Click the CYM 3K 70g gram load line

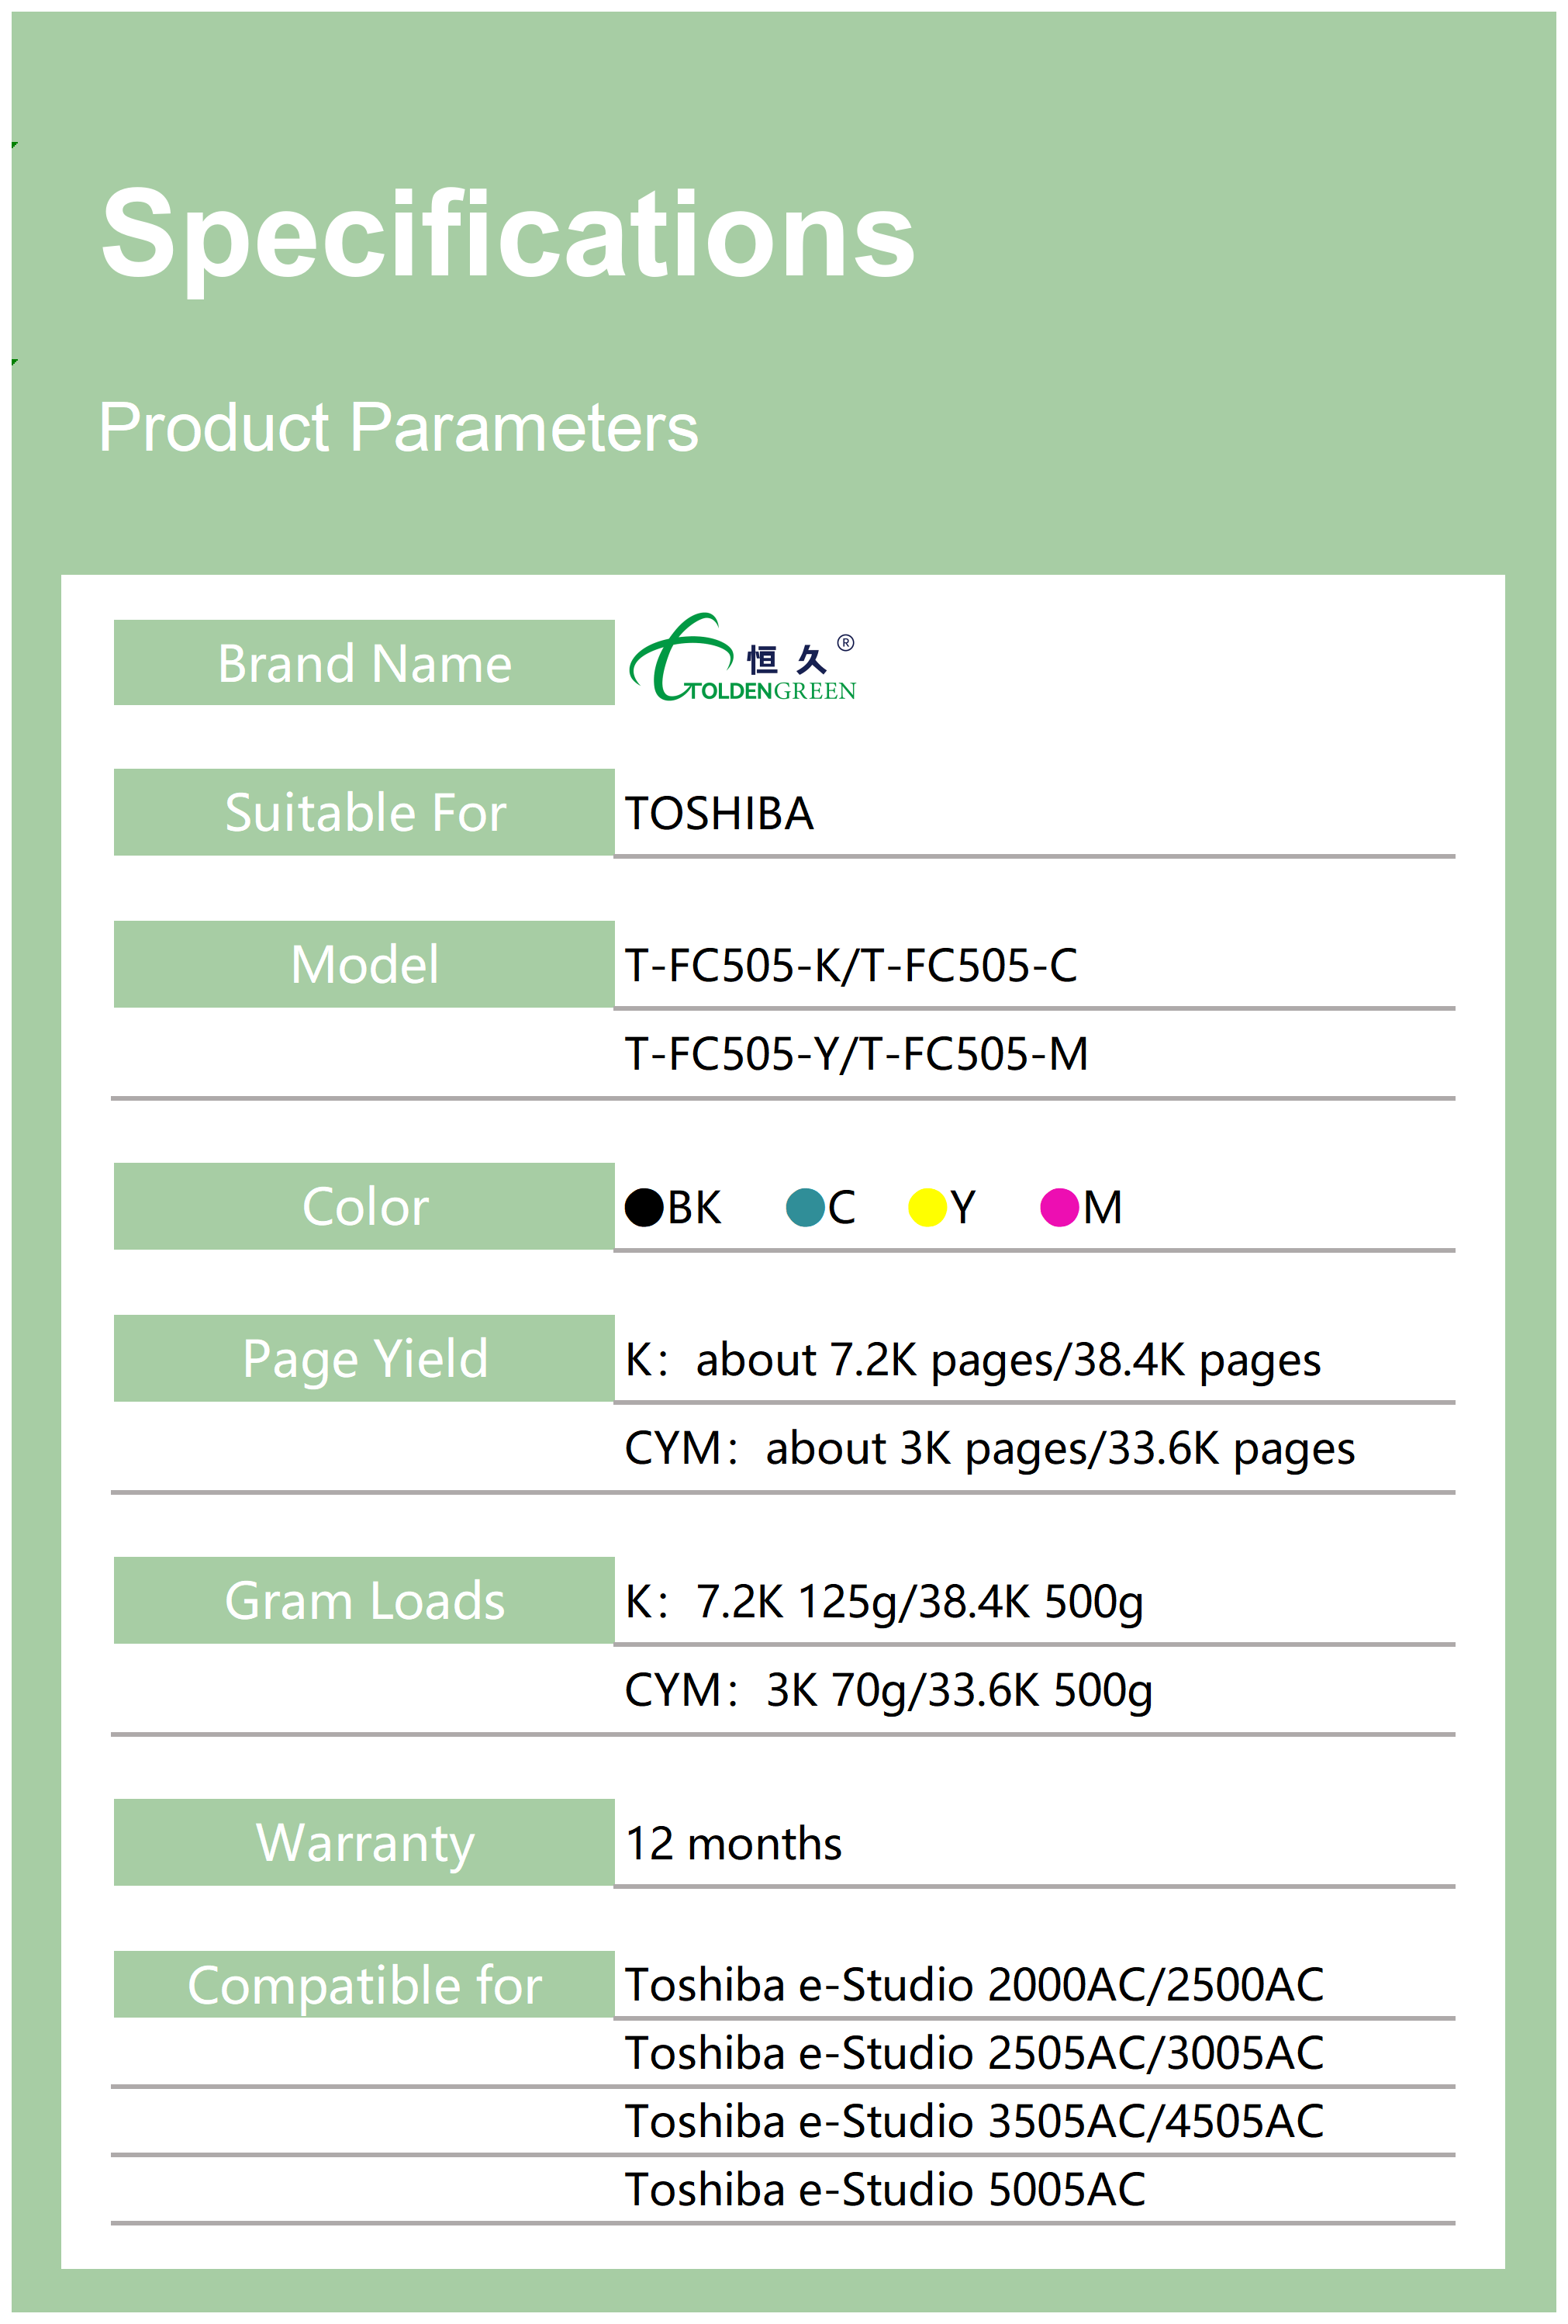888,1690
